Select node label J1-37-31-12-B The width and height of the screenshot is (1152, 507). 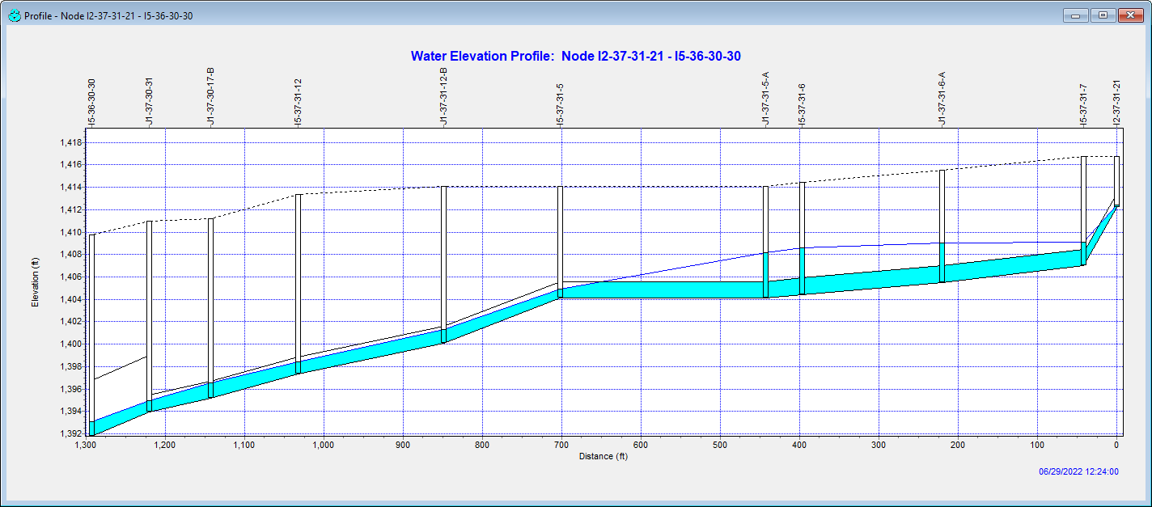click(x=443, y=97)
